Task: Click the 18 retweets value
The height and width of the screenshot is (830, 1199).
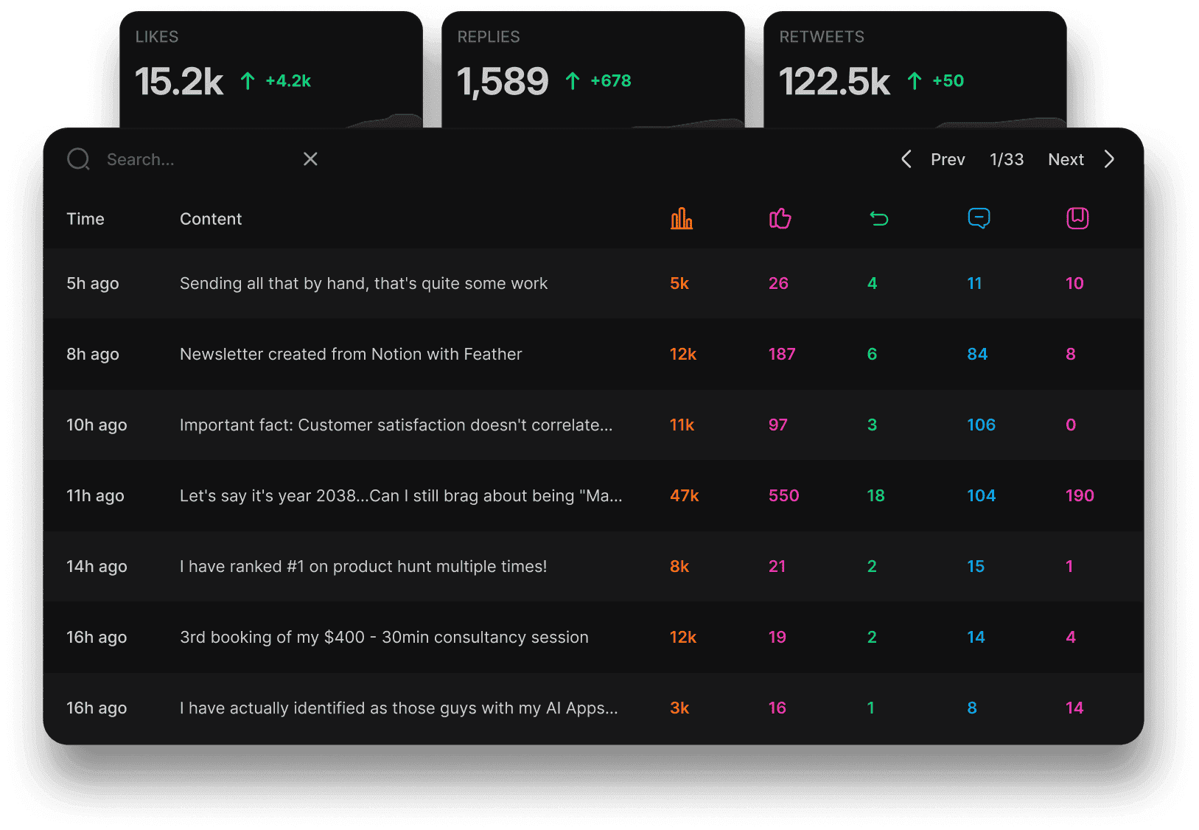Action: 875,495
